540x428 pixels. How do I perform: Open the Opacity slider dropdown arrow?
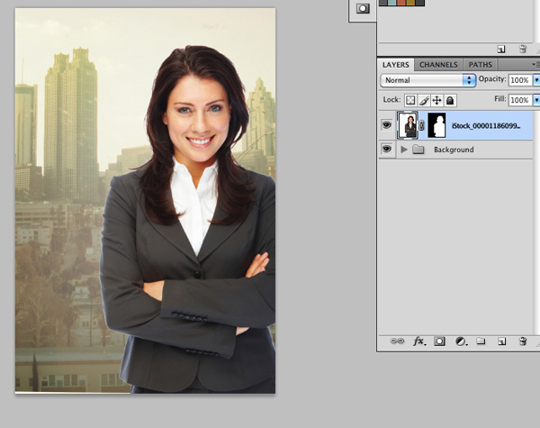click(x=536, y=80)
